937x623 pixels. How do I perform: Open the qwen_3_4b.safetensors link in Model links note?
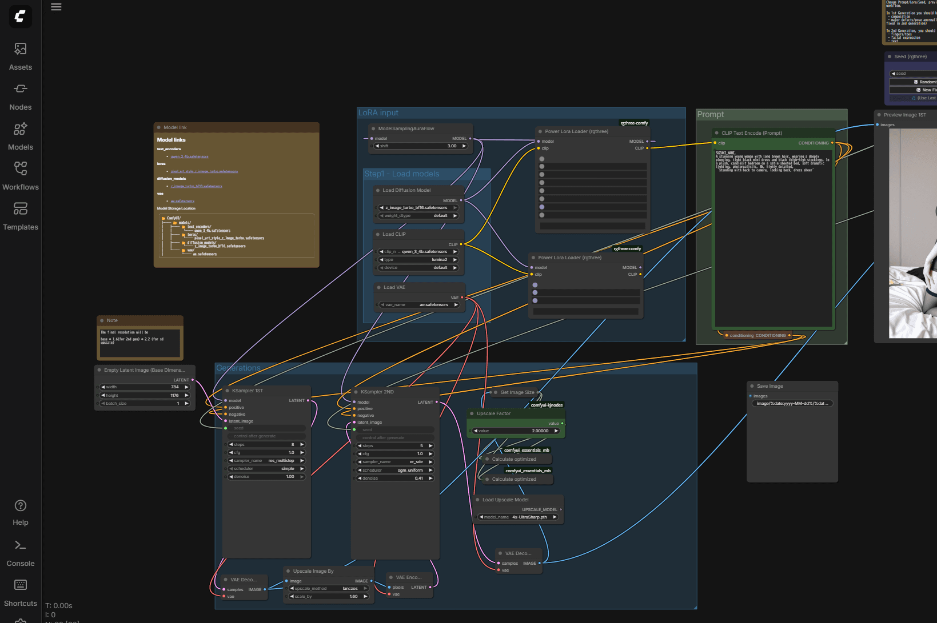(x=189, y=156)
